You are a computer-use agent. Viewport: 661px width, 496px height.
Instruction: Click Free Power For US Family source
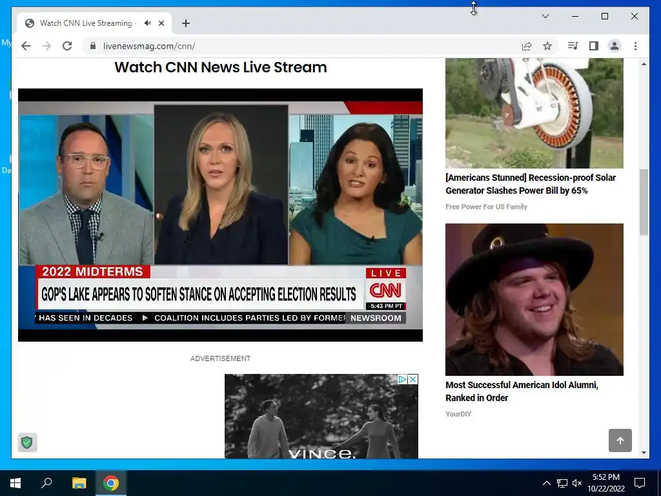(486, 207)
